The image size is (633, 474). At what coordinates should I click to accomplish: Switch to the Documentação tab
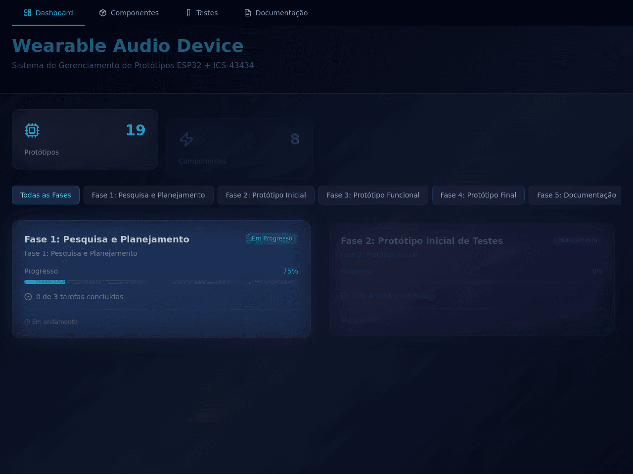pos(276,13)
